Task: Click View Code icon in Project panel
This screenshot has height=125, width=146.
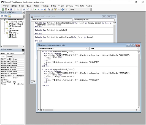Action: coord(2,16)
